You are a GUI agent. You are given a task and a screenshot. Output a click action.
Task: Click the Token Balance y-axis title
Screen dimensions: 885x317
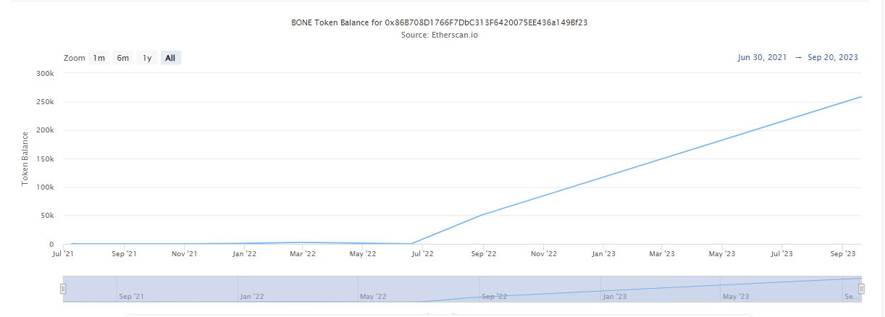point(25,158)
